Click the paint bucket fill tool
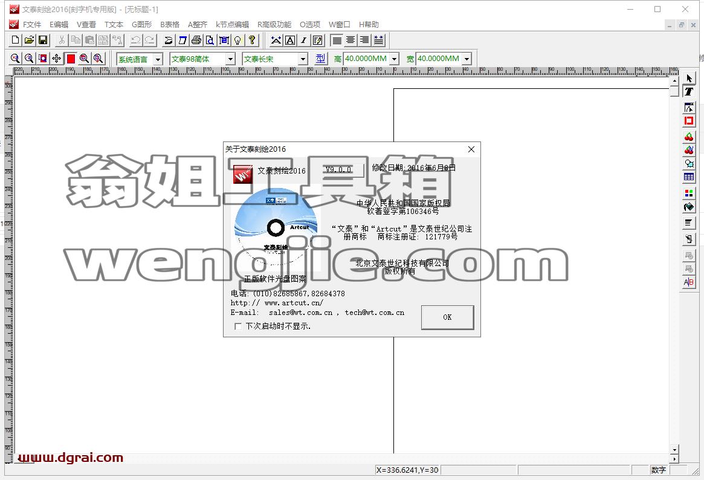Image resolution: width=704 pixels, height=480 pixels. (689, 207)
